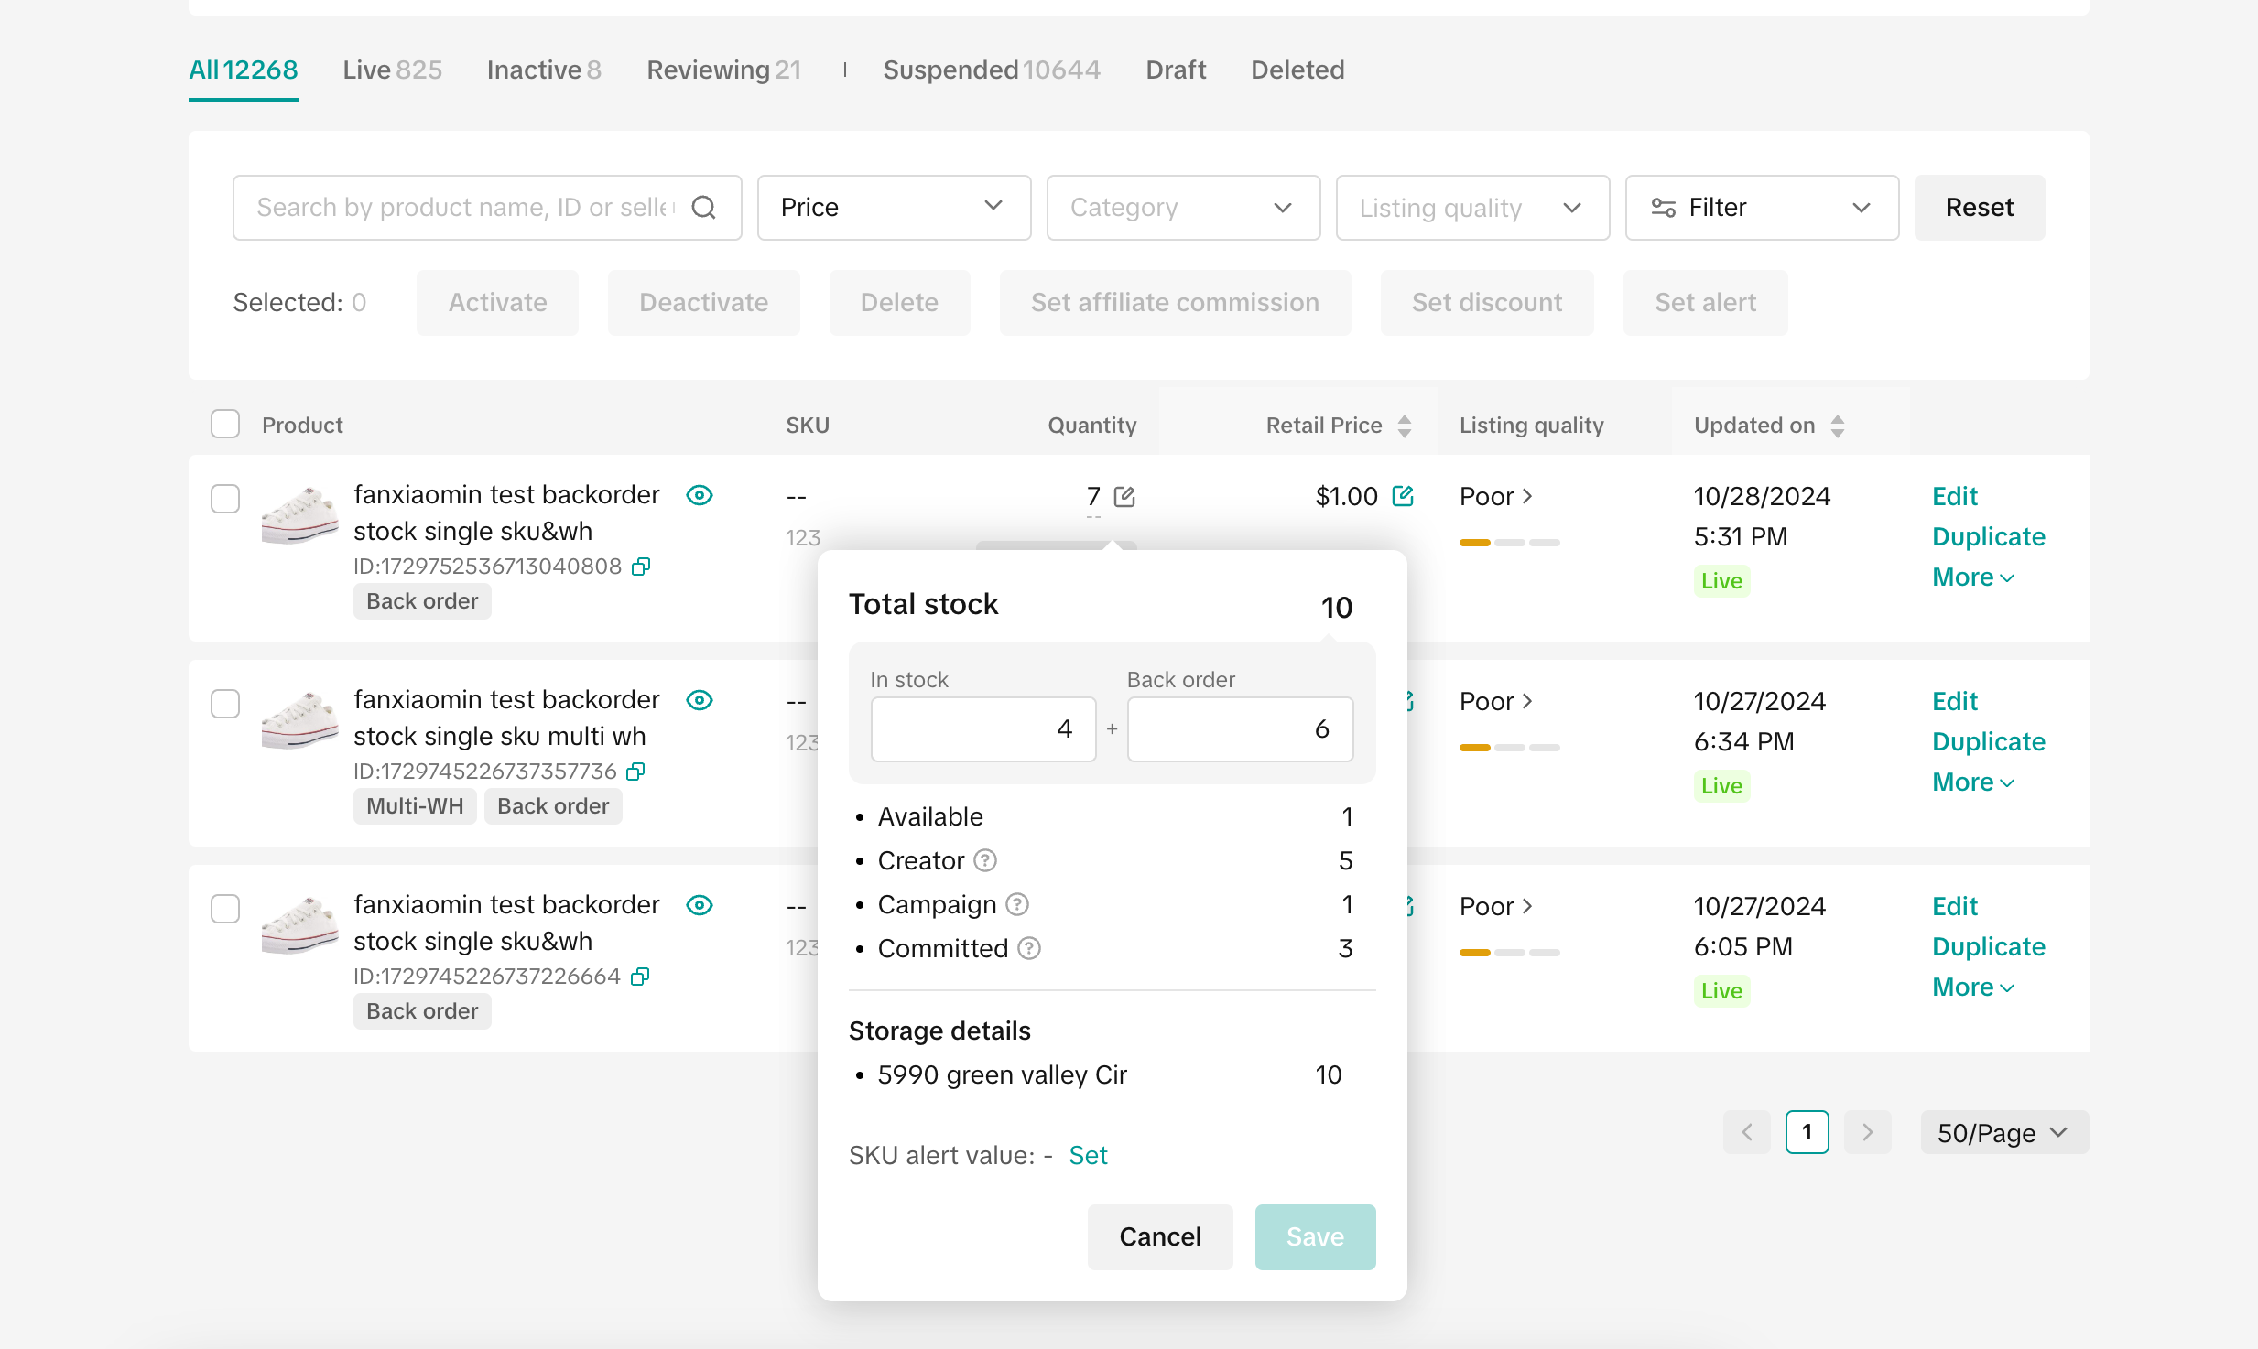Open the Price dropdown
This screenshot has height=1349, width=2258.
(894, 208)
